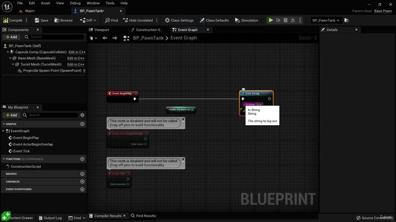Click the Components search field
The image size is (396, 222).
tap(54, 37)
